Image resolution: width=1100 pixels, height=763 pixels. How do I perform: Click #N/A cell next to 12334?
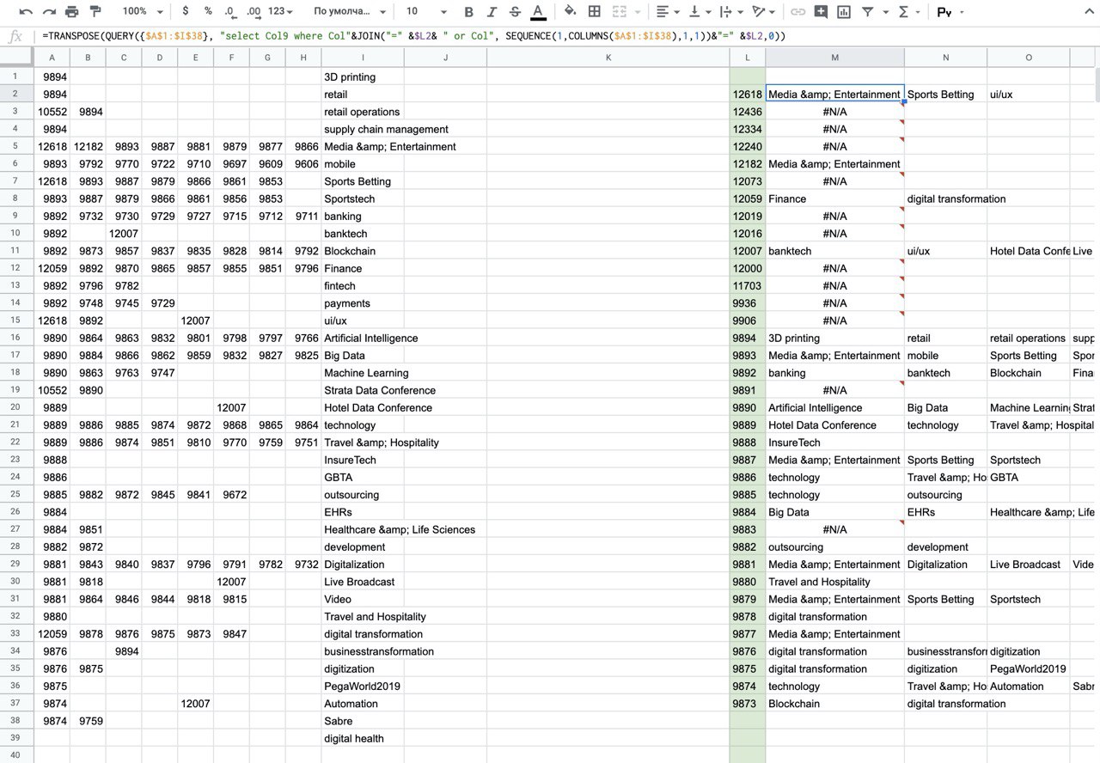point(834,129)
